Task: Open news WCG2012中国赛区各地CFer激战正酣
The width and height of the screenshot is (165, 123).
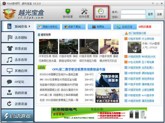Action: pos(59,74)
